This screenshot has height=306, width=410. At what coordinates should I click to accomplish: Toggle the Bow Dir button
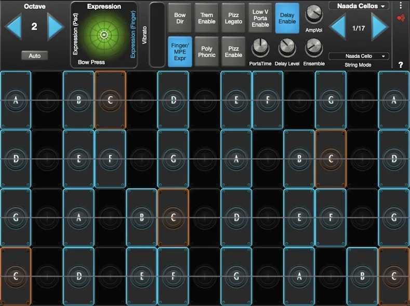pyautogui.click(x=180, y=18)
